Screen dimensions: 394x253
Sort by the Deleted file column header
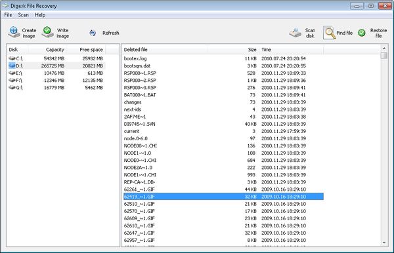point(165,50)
